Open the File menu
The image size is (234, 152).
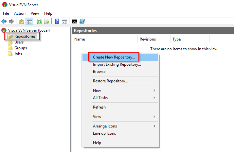click(6, 13)
